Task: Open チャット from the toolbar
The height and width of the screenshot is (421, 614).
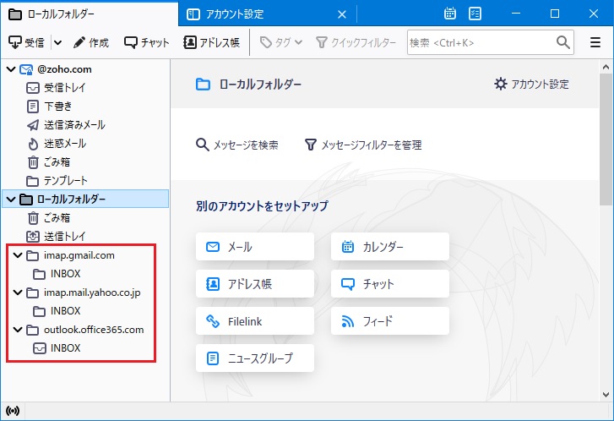Action: [146, 42]
